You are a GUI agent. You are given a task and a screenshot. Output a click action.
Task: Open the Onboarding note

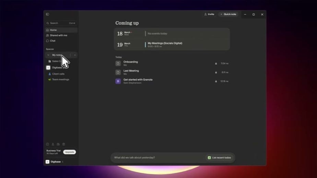pos(172,63)
